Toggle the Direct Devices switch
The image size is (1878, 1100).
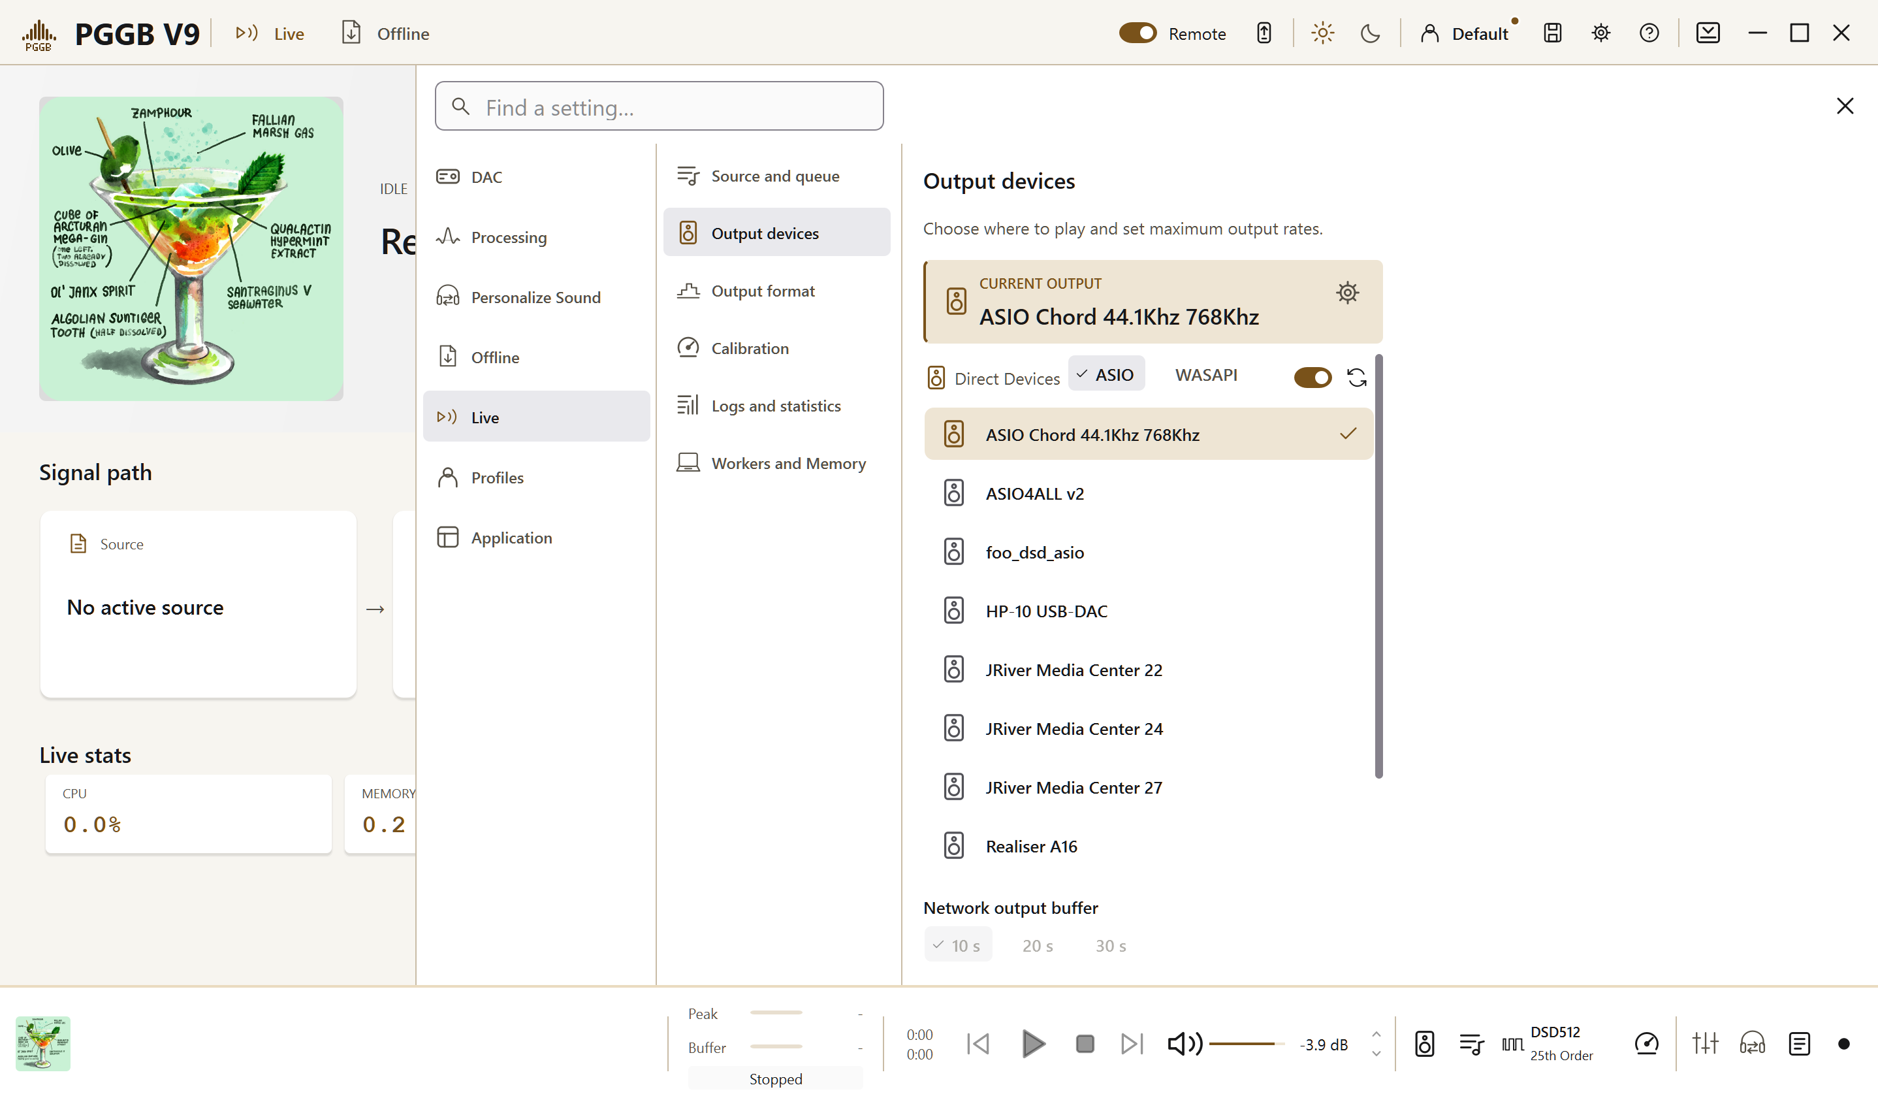1313,378
